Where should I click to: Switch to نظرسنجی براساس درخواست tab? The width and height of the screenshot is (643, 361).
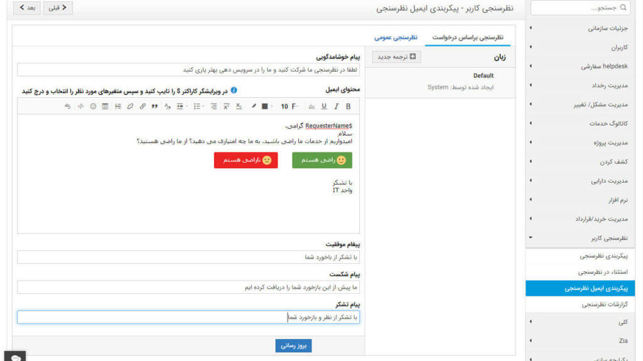point(467,37)
